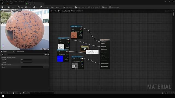The width and height of the screenshot is (175, 98).
Task: Collapse Material Expression Multiply section
Action: [x=1, y=57]
